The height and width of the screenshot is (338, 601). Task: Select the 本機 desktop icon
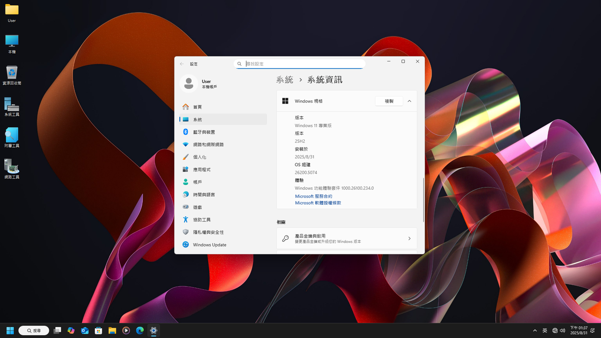coord(12,44)
